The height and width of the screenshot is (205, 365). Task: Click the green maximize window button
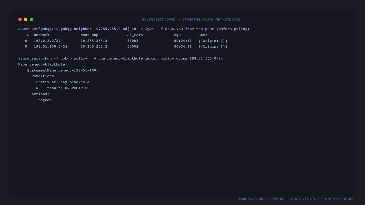tap(31, 19)
